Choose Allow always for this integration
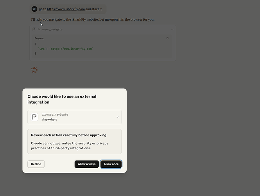The image size is (260, 196). [86, 164]
